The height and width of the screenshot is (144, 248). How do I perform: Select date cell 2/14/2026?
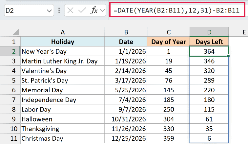126,71
